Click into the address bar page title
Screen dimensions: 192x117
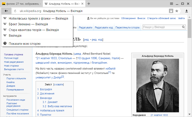tap(63, 11)
